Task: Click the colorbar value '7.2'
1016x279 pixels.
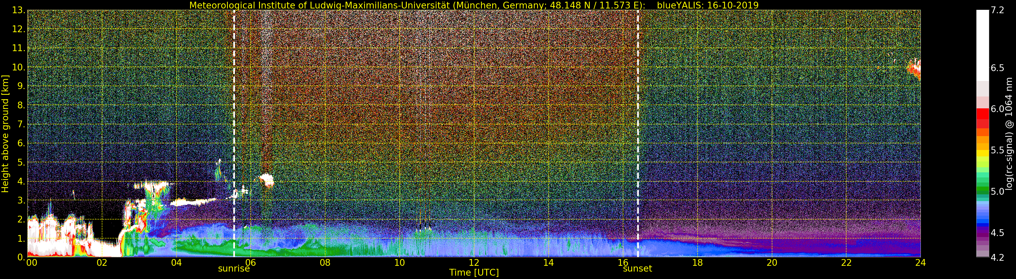Action: 997,10
